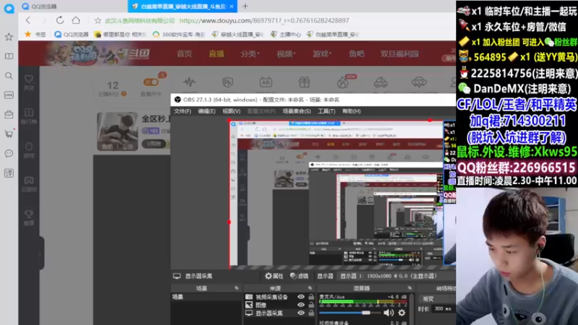Lock the 视频采集设备 source

point(311,297)
